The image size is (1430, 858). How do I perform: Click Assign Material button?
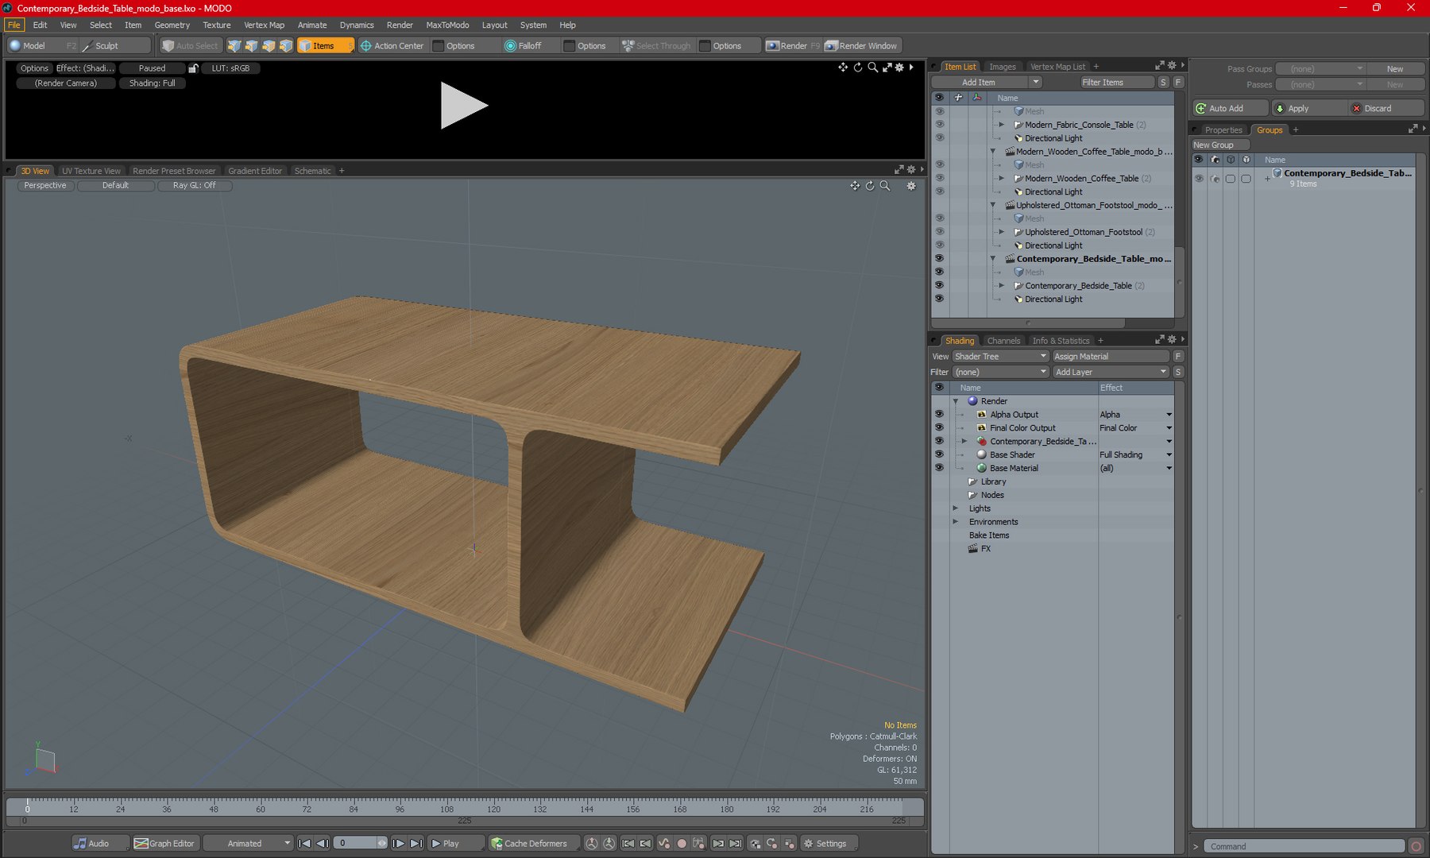[x=1111, y=356]
